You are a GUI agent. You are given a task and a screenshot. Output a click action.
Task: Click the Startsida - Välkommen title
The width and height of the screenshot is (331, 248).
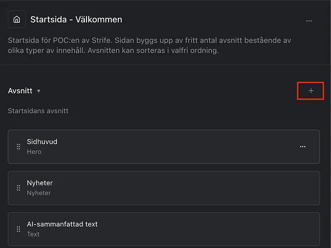tap(76, 19)
